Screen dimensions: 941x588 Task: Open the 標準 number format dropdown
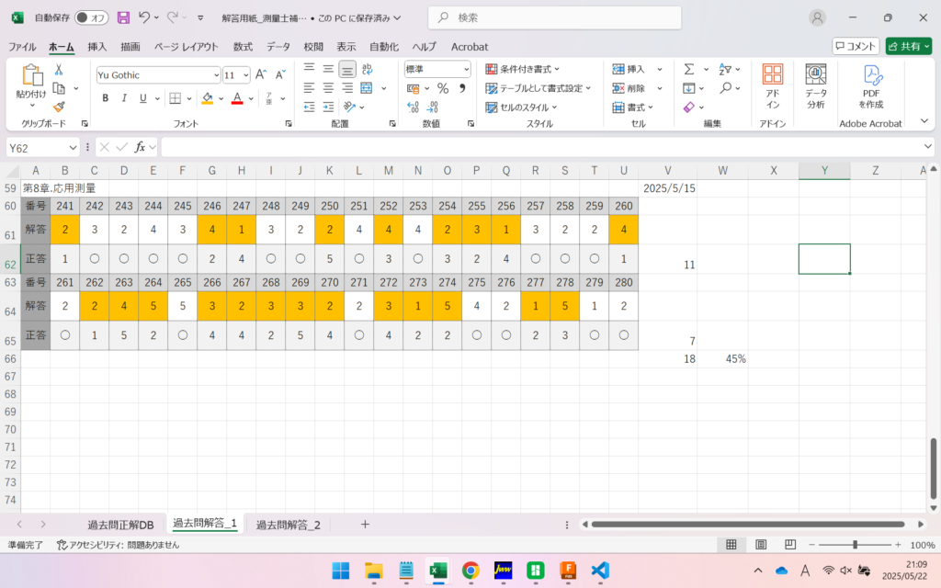pyautogui.click(x=466, y=69)
